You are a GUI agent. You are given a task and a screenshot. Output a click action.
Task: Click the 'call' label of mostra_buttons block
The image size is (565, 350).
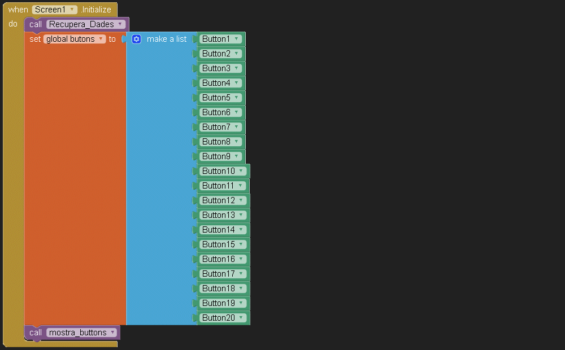(x=36, y=333)
